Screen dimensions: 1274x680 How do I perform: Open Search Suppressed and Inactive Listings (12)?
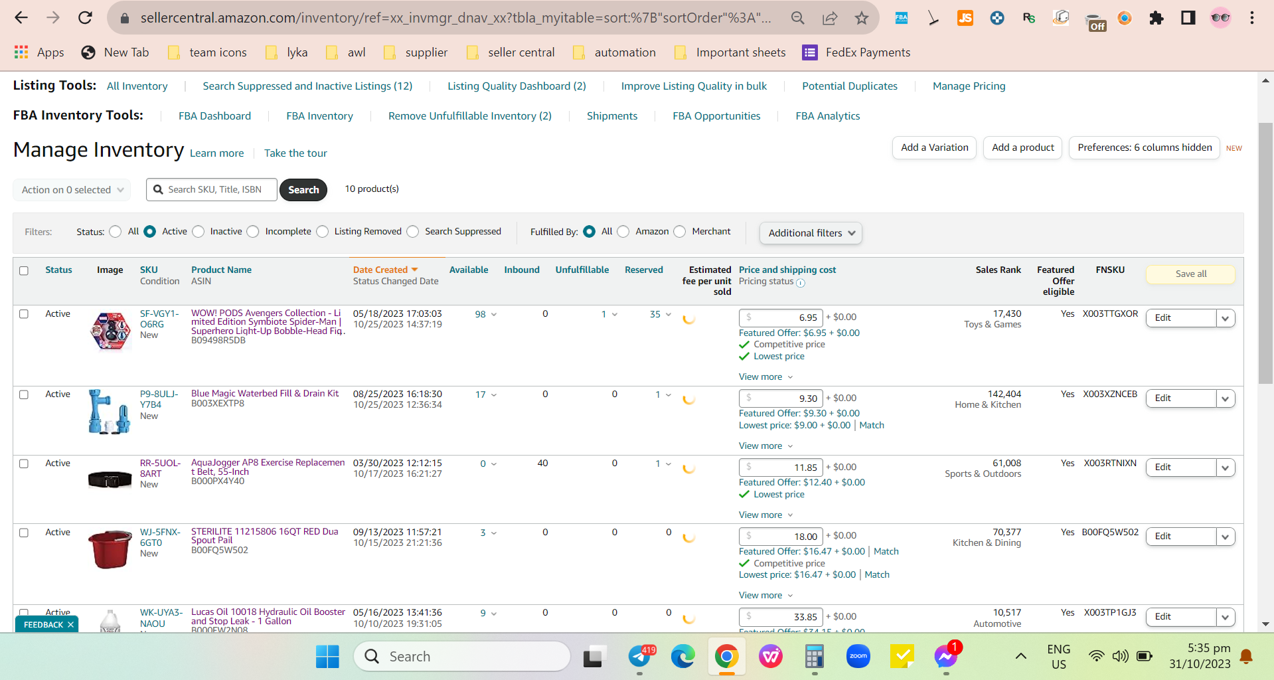point(307,86)
